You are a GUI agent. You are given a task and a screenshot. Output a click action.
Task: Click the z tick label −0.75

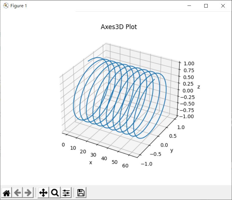(x=187, y=110)
